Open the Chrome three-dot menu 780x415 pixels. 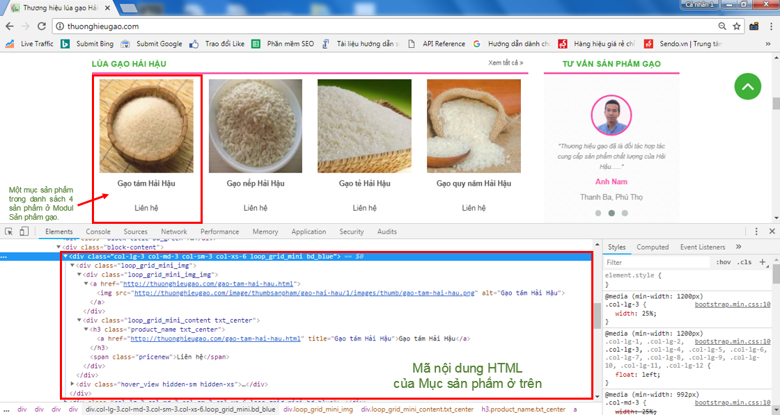click(770, 26)
